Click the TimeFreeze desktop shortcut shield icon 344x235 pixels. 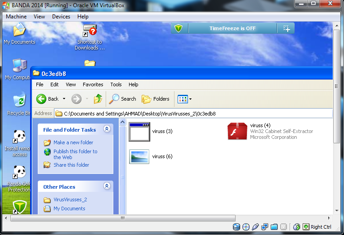19,207
